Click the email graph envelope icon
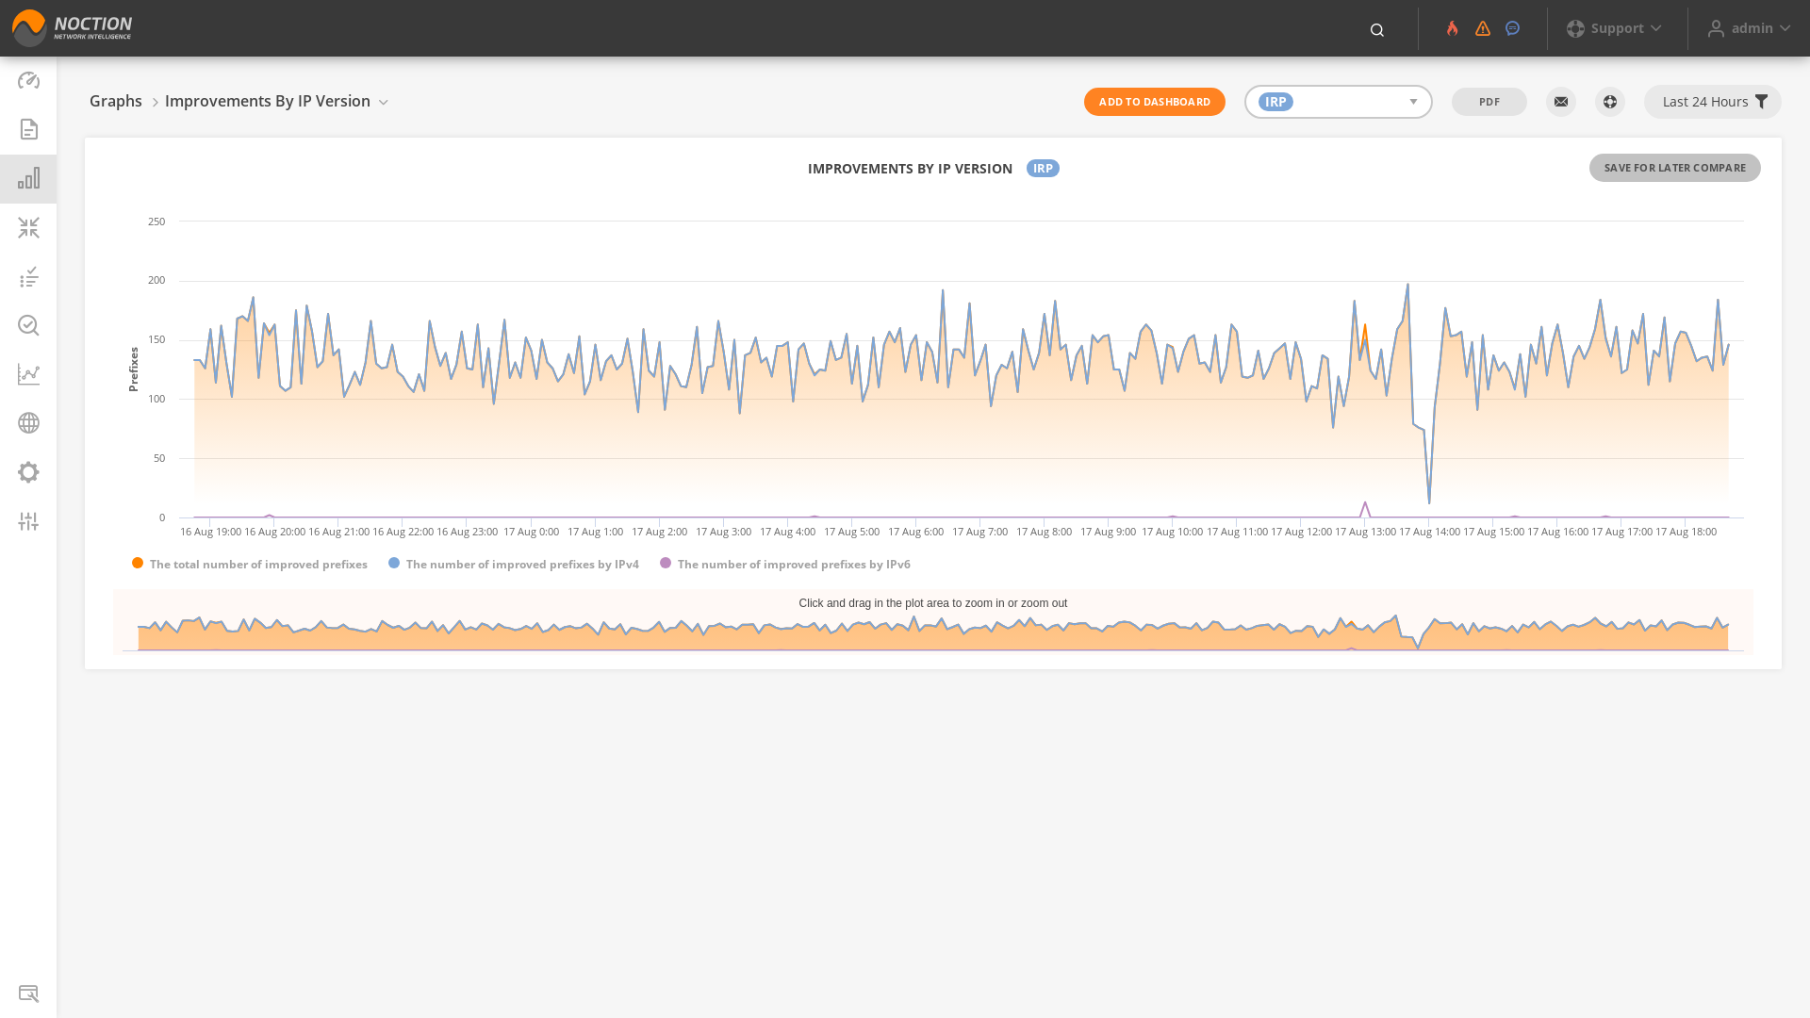Screen dimensions: 1810x1018 point(1561,102)
